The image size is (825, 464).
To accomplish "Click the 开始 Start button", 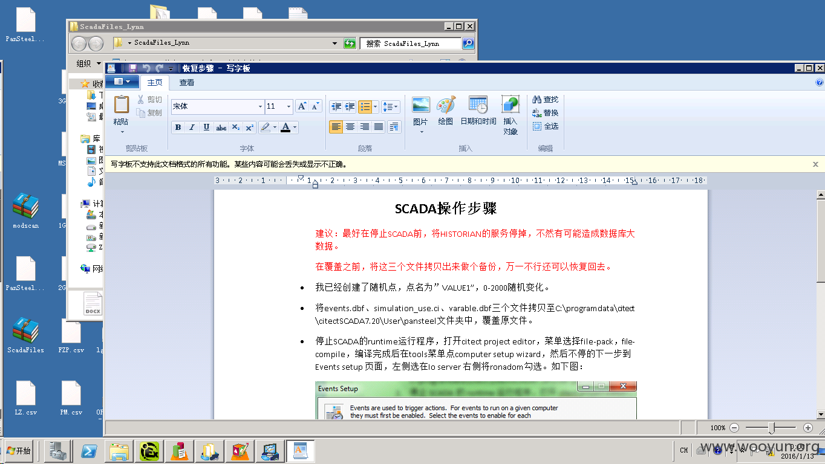I will coord(18,451).
